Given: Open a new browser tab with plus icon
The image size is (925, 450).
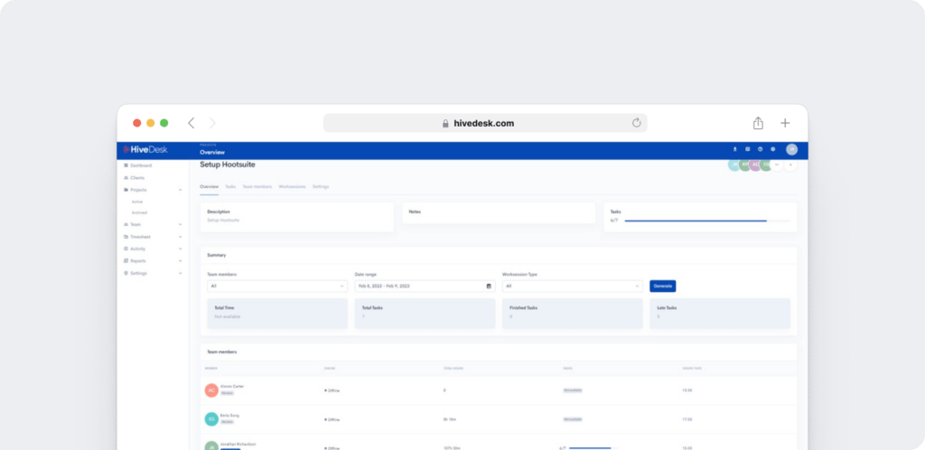Looking at the screenshot, I should click(785, 123).
